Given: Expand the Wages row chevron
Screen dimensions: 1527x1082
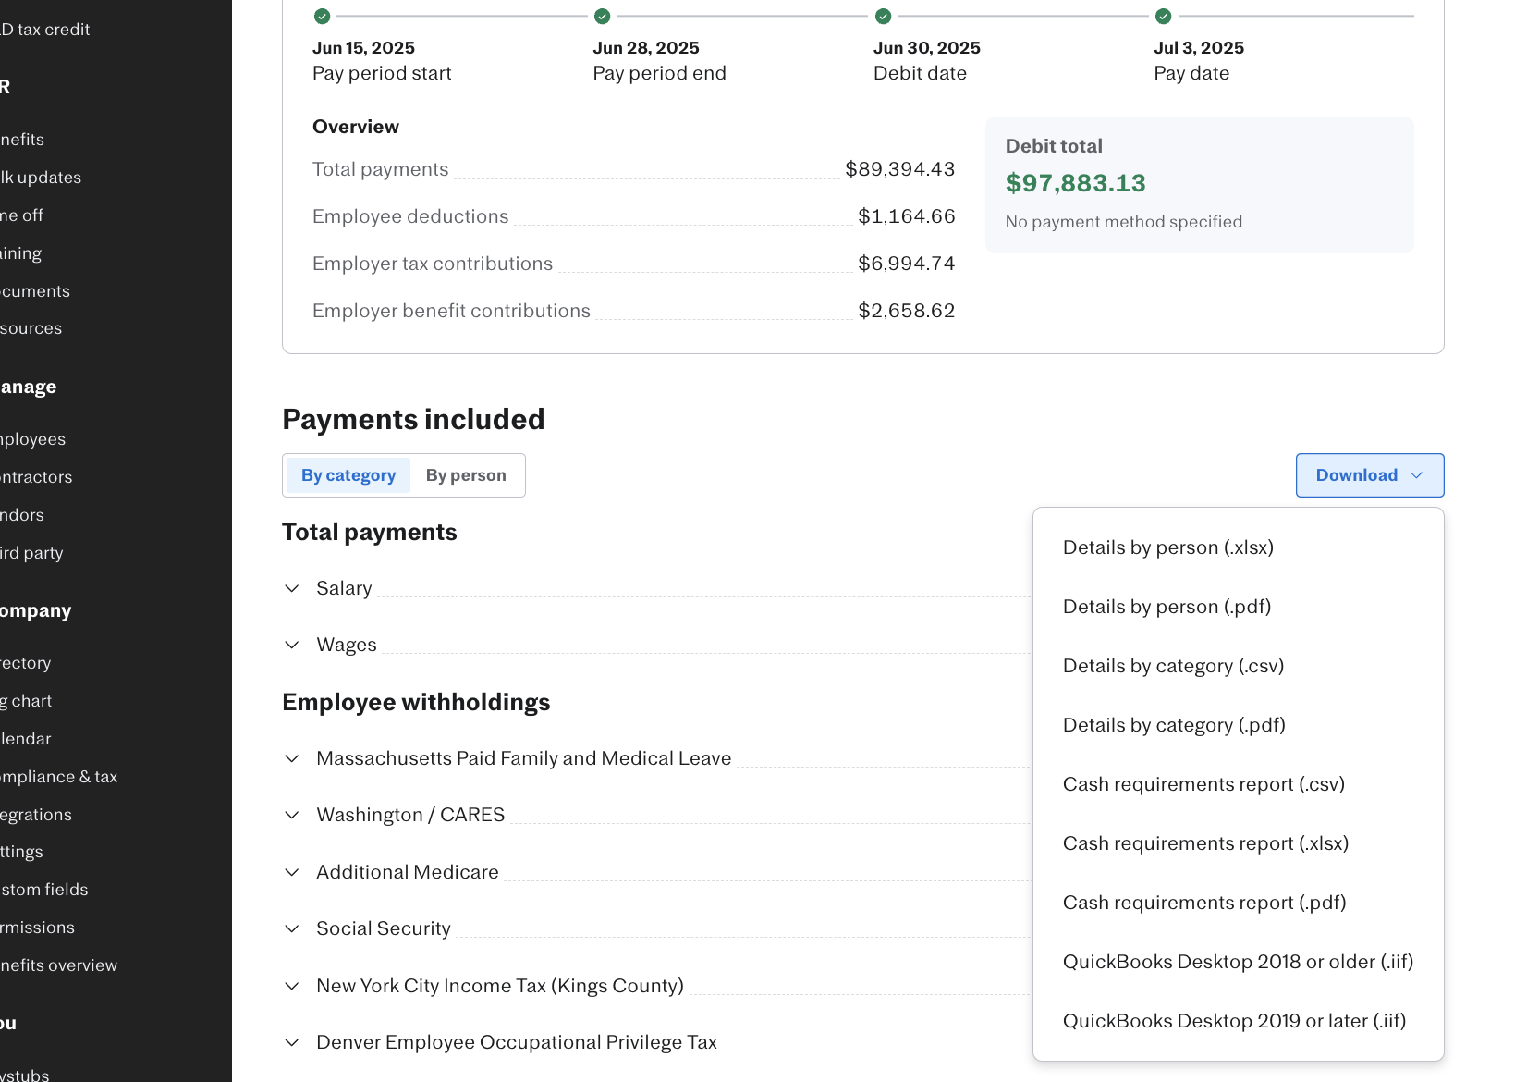Looking at the screenshot, I should (292, 645).
